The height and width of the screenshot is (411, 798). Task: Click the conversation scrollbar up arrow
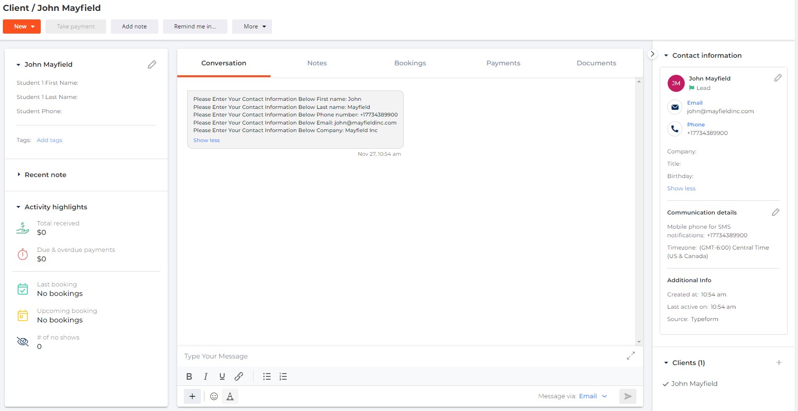click(639, 82)
